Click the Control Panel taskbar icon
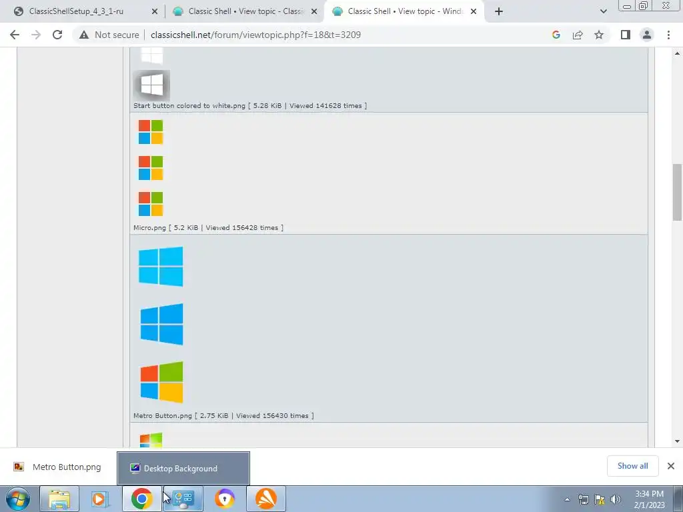 183,499
